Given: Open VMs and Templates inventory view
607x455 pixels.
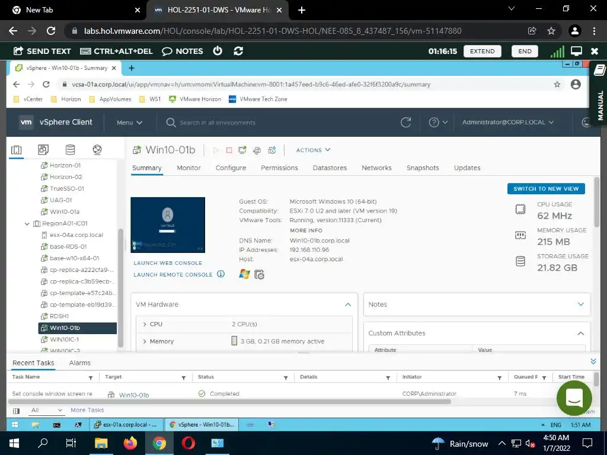Looking at the screenshot, I should click(43, 150).
